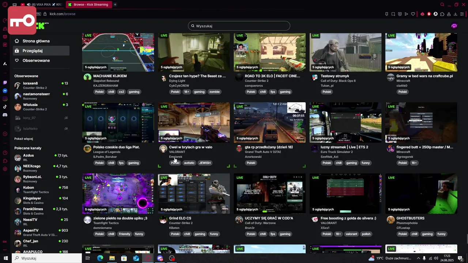Open recommended channel Kubon
Viewport: 468px width, 263px height.
(x=41, y=190)
